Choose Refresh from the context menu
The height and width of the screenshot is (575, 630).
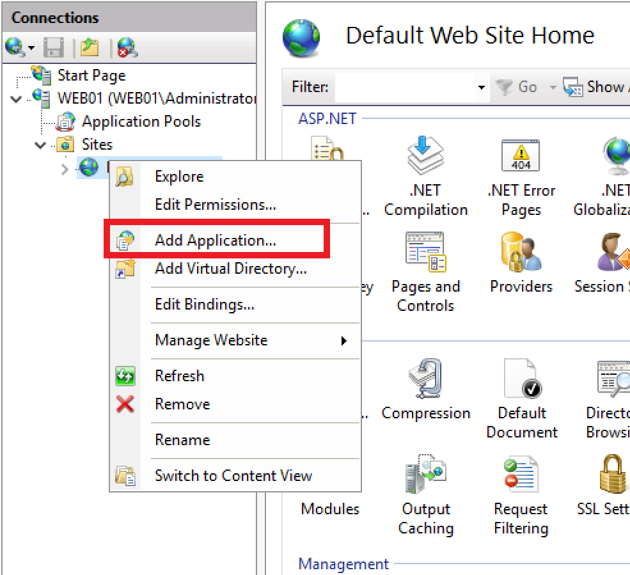point(235,375)
